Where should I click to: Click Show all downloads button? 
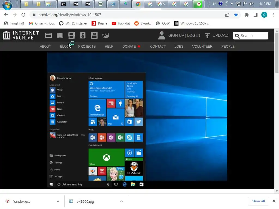[258, 201]
